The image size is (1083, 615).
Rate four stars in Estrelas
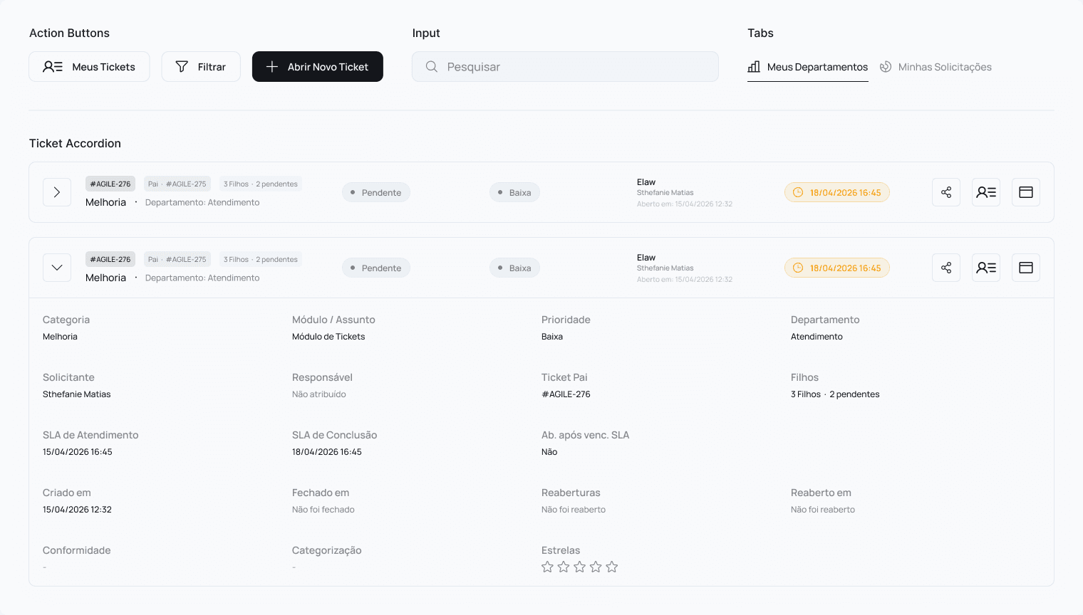pyautogui.click(x=596, y=567)
